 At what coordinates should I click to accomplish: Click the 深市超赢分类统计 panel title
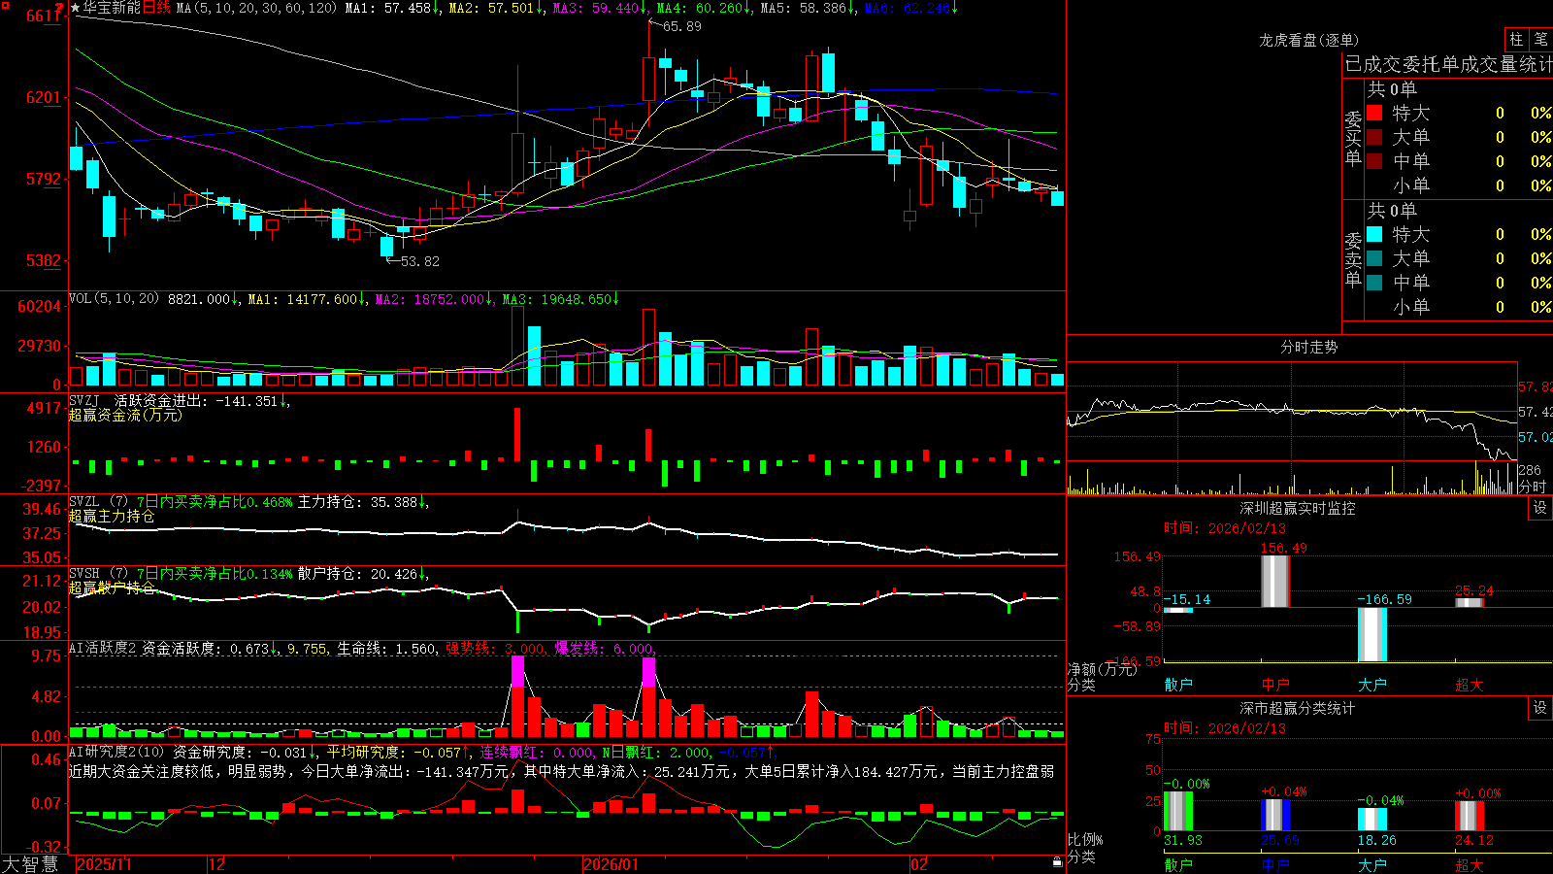point(1298,708)
